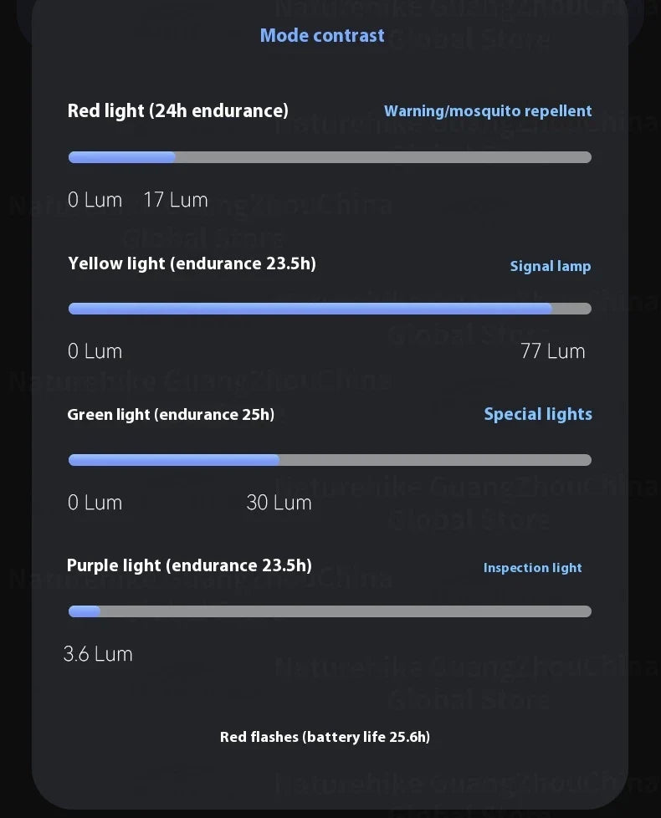The image size is (661, 818).
Task: Open the Warning/mosquito repellent link
Action: pos(488,111)
